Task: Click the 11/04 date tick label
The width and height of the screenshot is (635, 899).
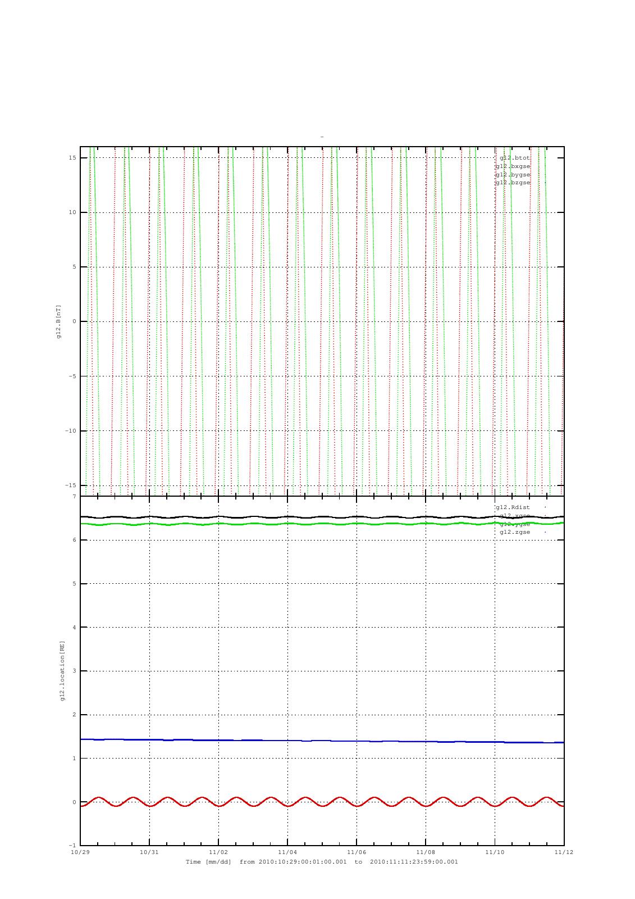Action: tap(287, 852)
